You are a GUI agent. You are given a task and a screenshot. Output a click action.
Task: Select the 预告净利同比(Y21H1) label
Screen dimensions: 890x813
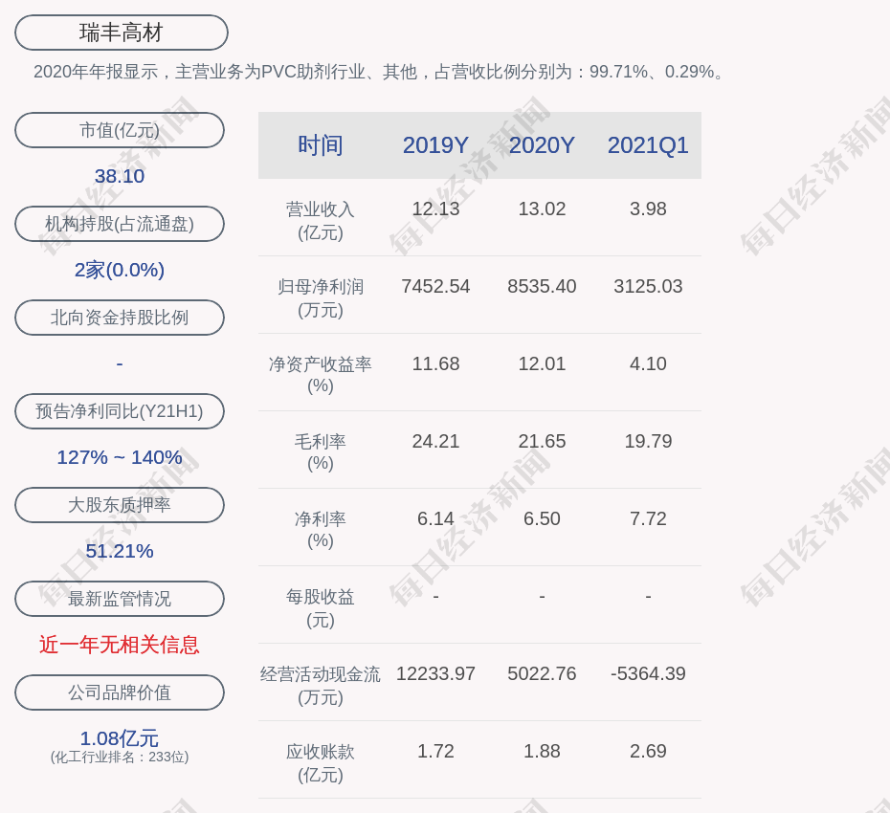click(x=120, y=411)
